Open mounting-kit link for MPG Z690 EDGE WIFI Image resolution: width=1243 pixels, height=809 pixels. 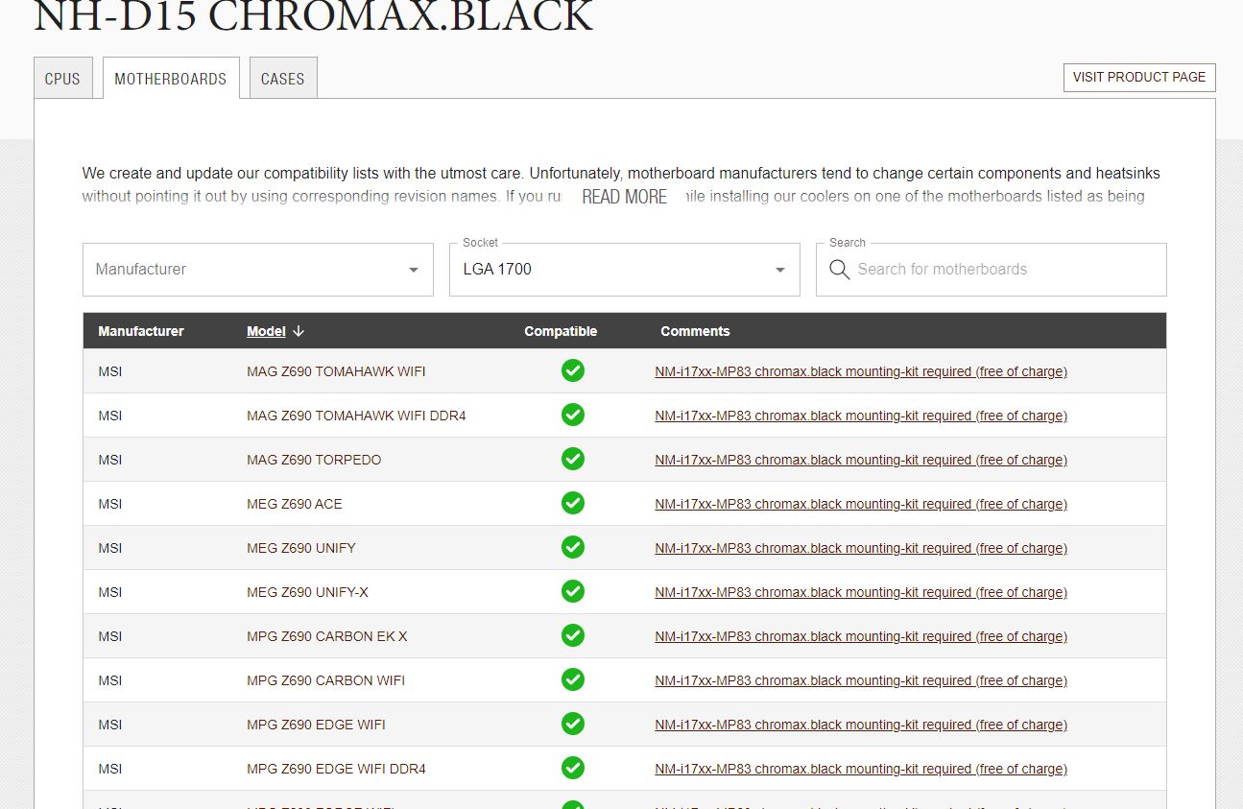tap(861, 725)
